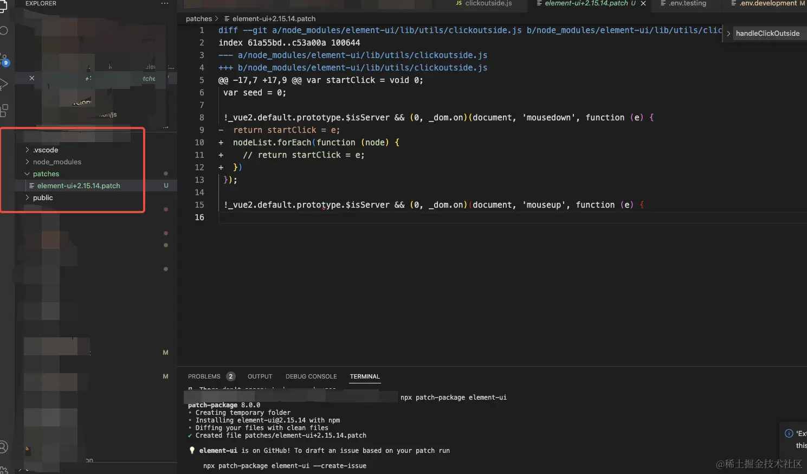Open the Extensions view in activity bar
The image size is (807, 474).
tap(4, 110)
